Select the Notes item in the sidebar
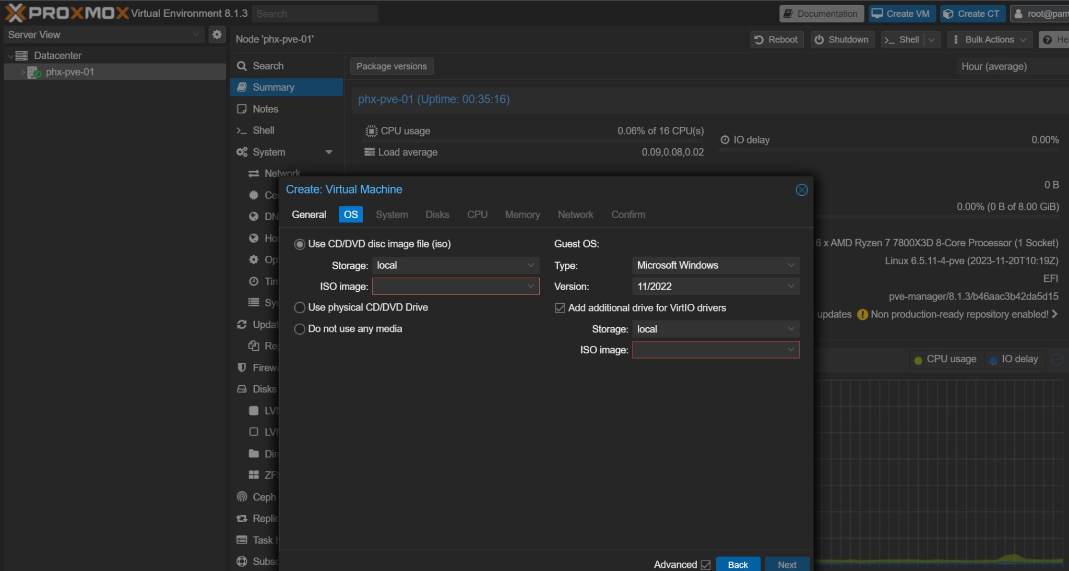 [265, 109]
